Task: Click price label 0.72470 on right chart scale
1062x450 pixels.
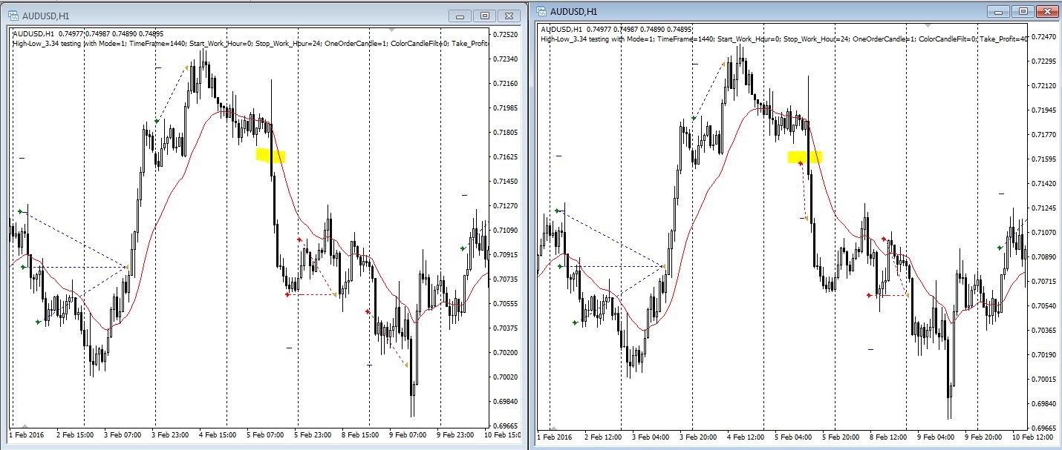Action: (1045, 37)
